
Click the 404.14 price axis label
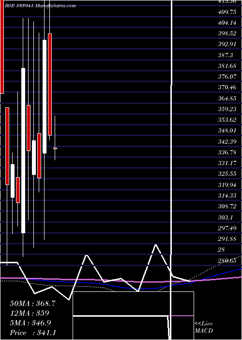tap(227, 22)
